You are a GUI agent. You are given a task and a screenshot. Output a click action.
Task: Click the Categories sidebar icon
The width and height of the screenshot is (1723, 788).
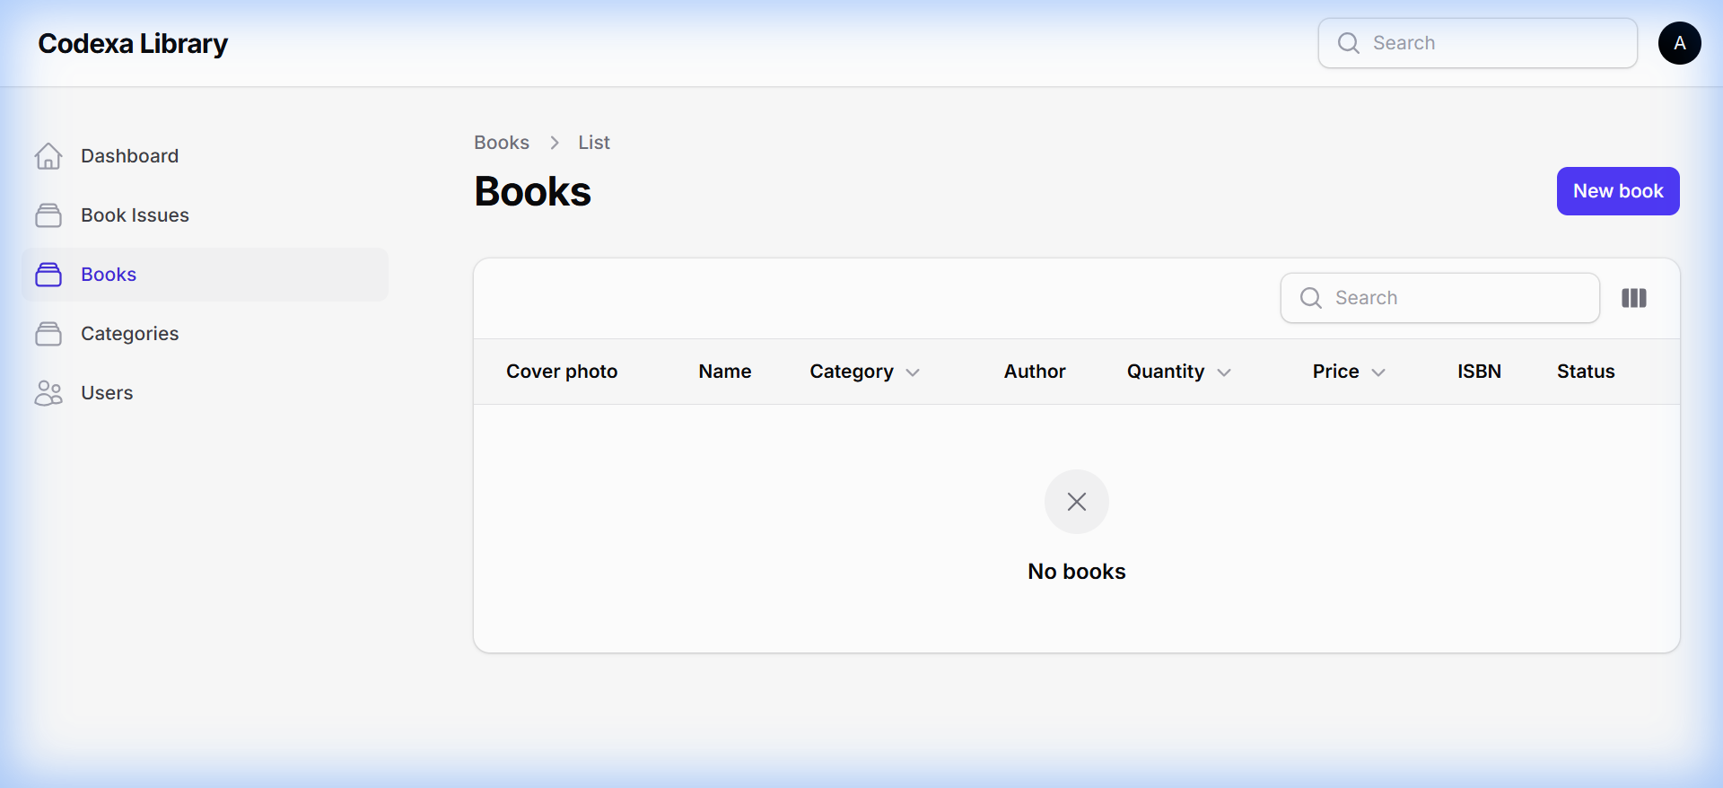pos(48,334)
